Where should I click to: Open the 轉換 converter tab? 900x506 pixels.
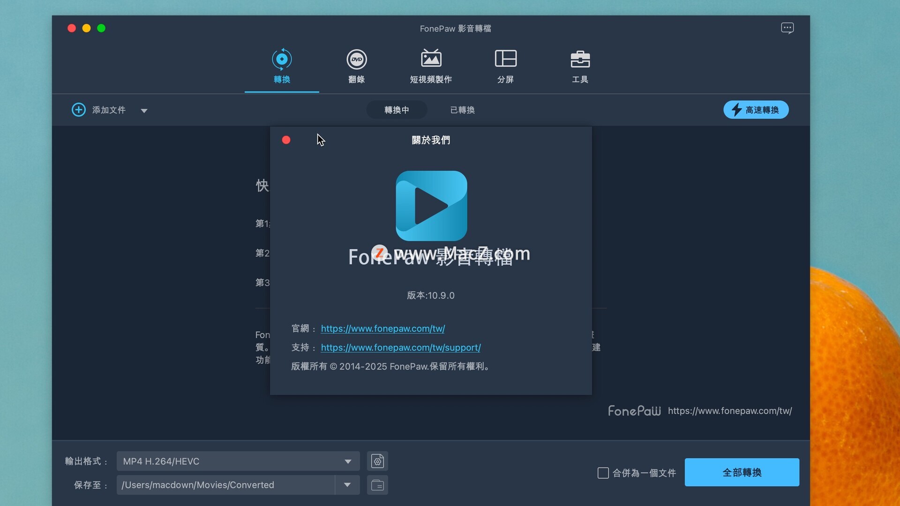pos(282,66)
